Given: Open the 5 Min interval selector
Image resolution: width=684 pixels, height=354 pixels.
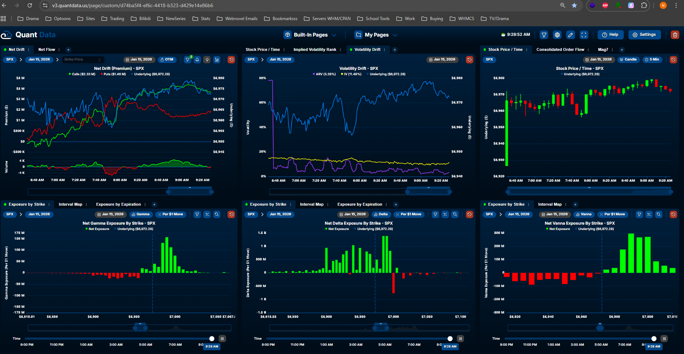Looking at the screenshot, I should pyautogui.click(x=652, y=59).
